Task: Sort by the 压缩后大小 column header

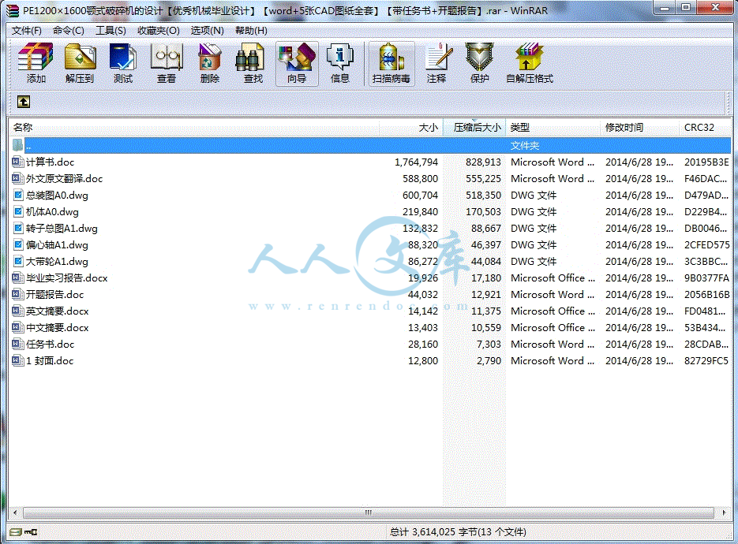Action: [x=474, y=128]
